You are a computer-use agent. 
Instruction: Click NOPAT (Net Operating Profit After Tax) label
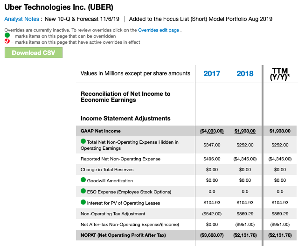[123, 235]
